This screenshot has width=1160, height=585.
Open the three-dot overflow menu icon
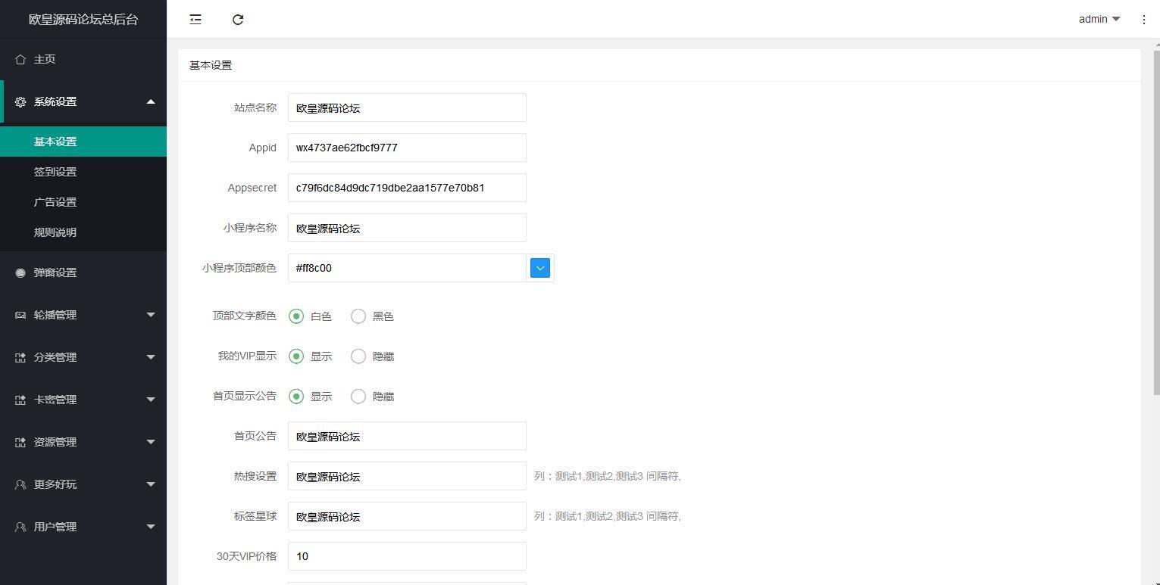tap(1143, 19)
